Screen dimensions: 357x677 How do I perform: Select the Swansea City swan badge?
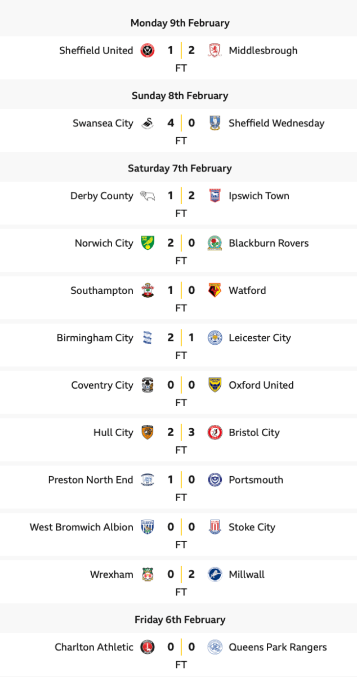point(147,123)
